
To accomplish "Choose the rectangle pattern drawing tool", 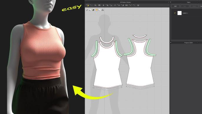I will [x=99, y=5].
